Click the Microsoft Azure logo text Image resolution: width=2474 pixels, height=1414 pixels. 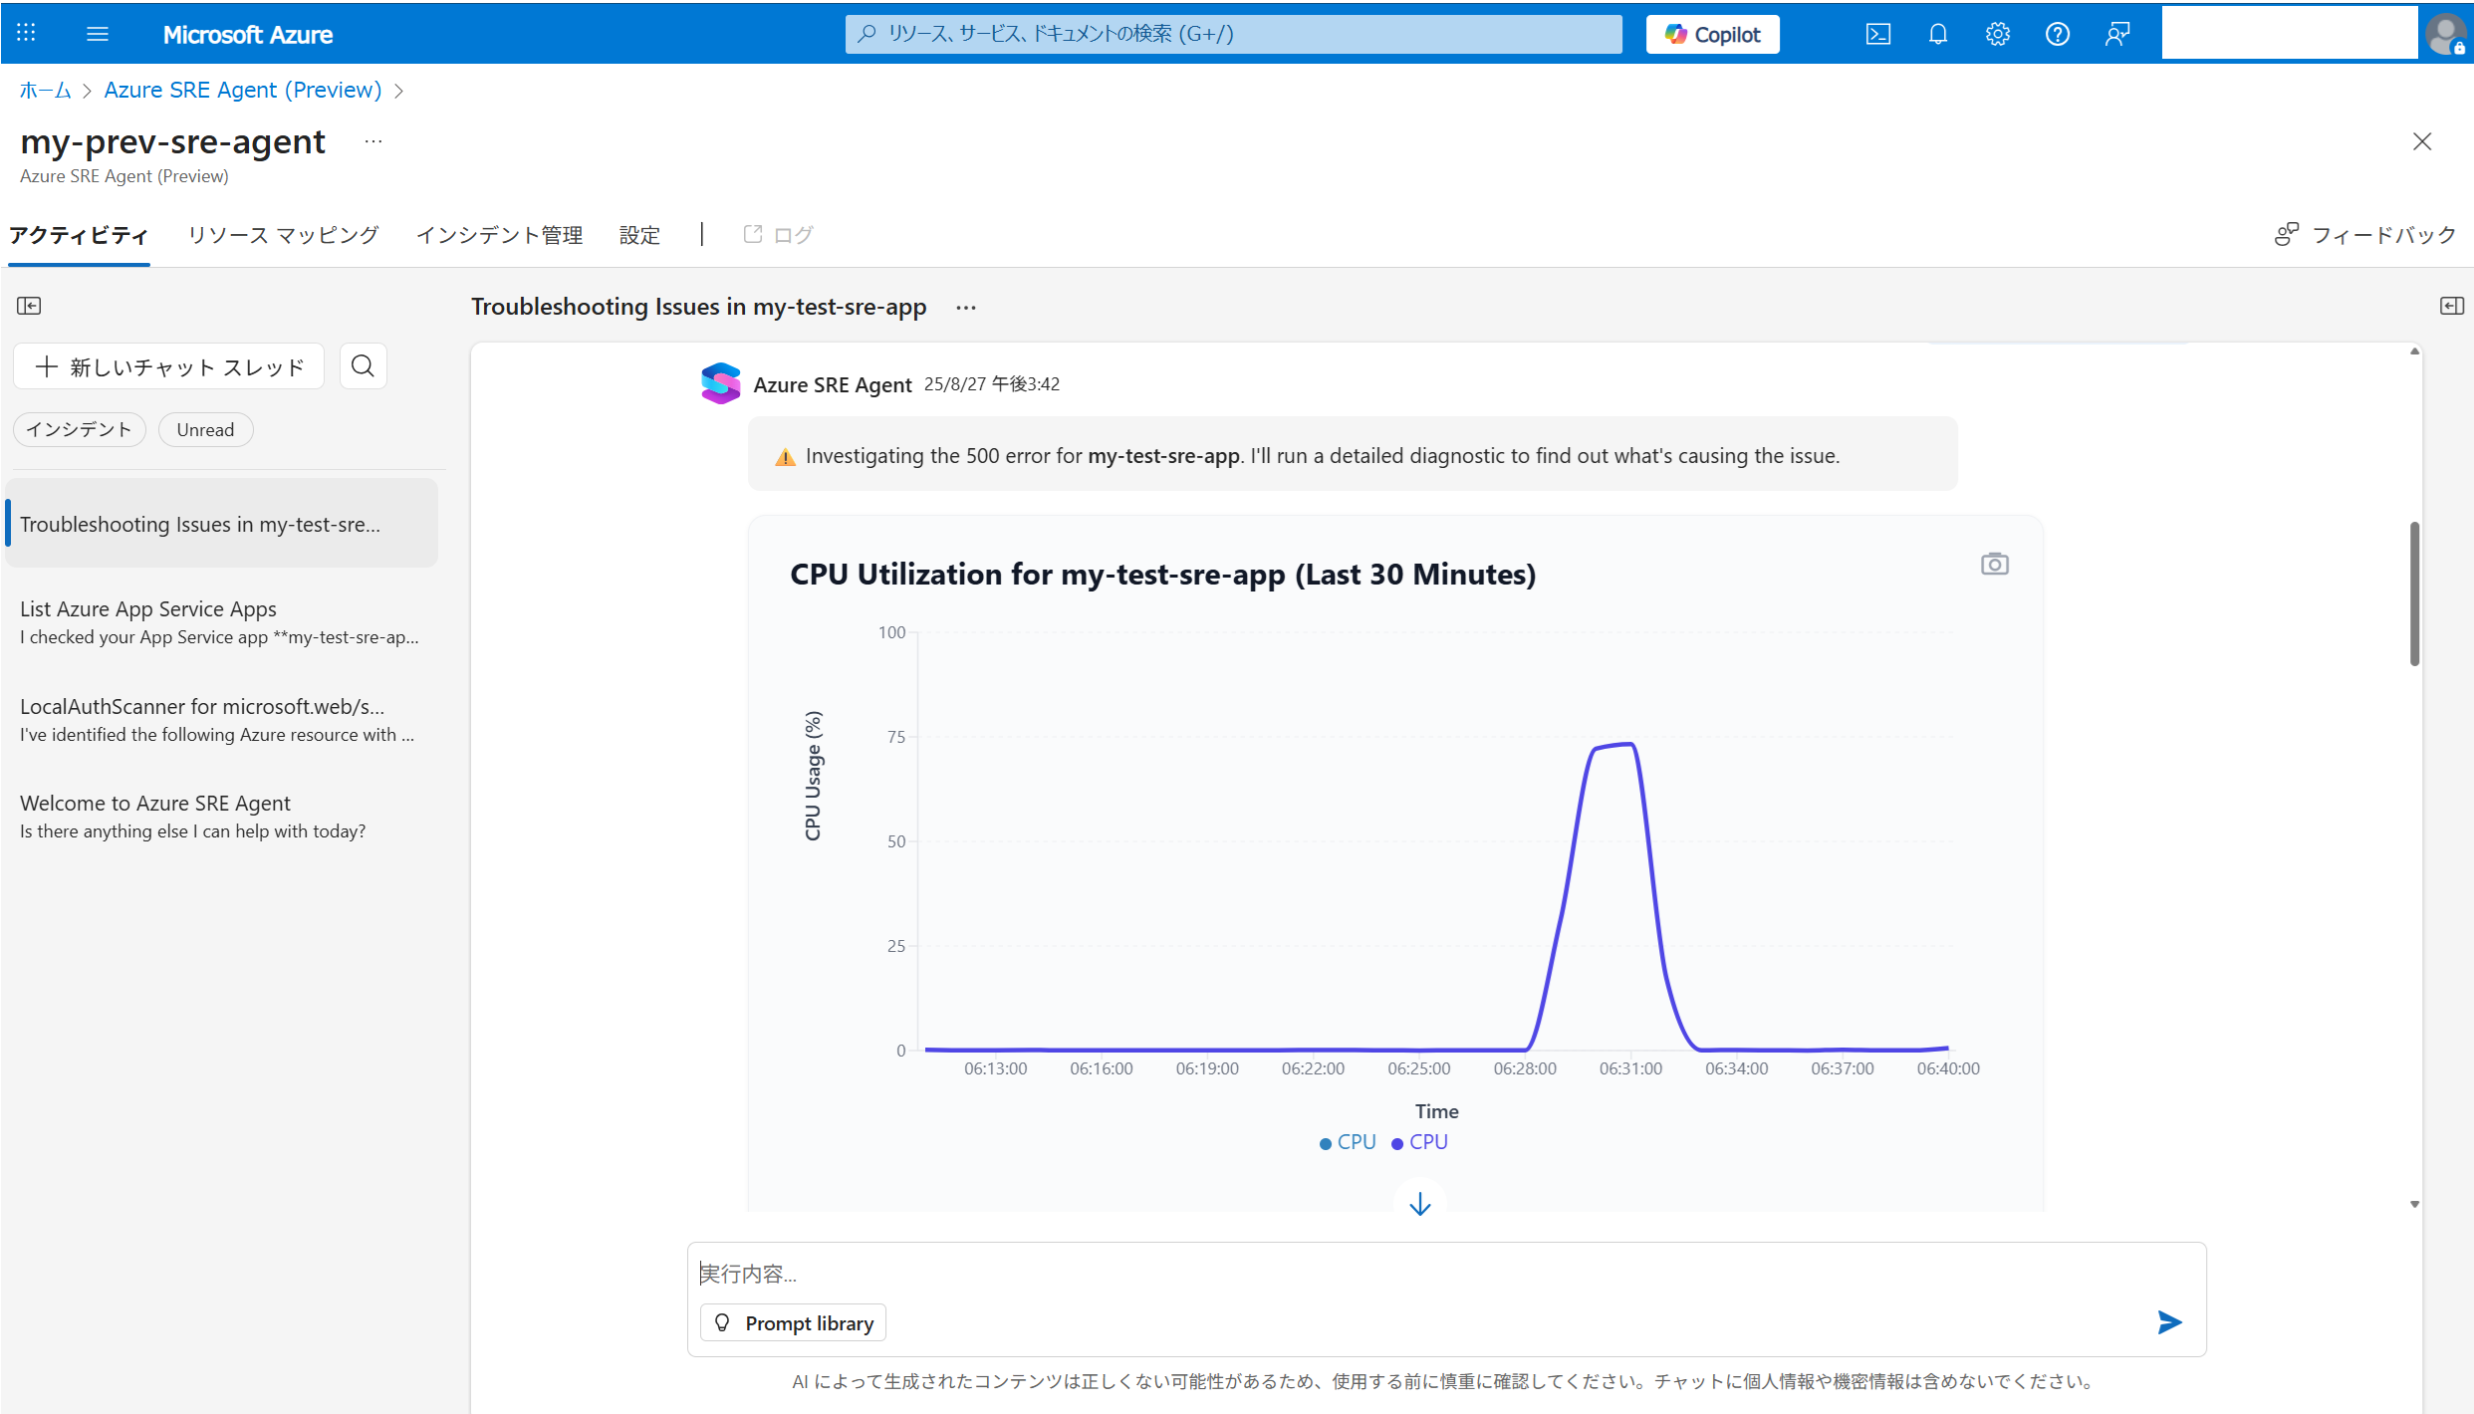(x=248, y=35)
